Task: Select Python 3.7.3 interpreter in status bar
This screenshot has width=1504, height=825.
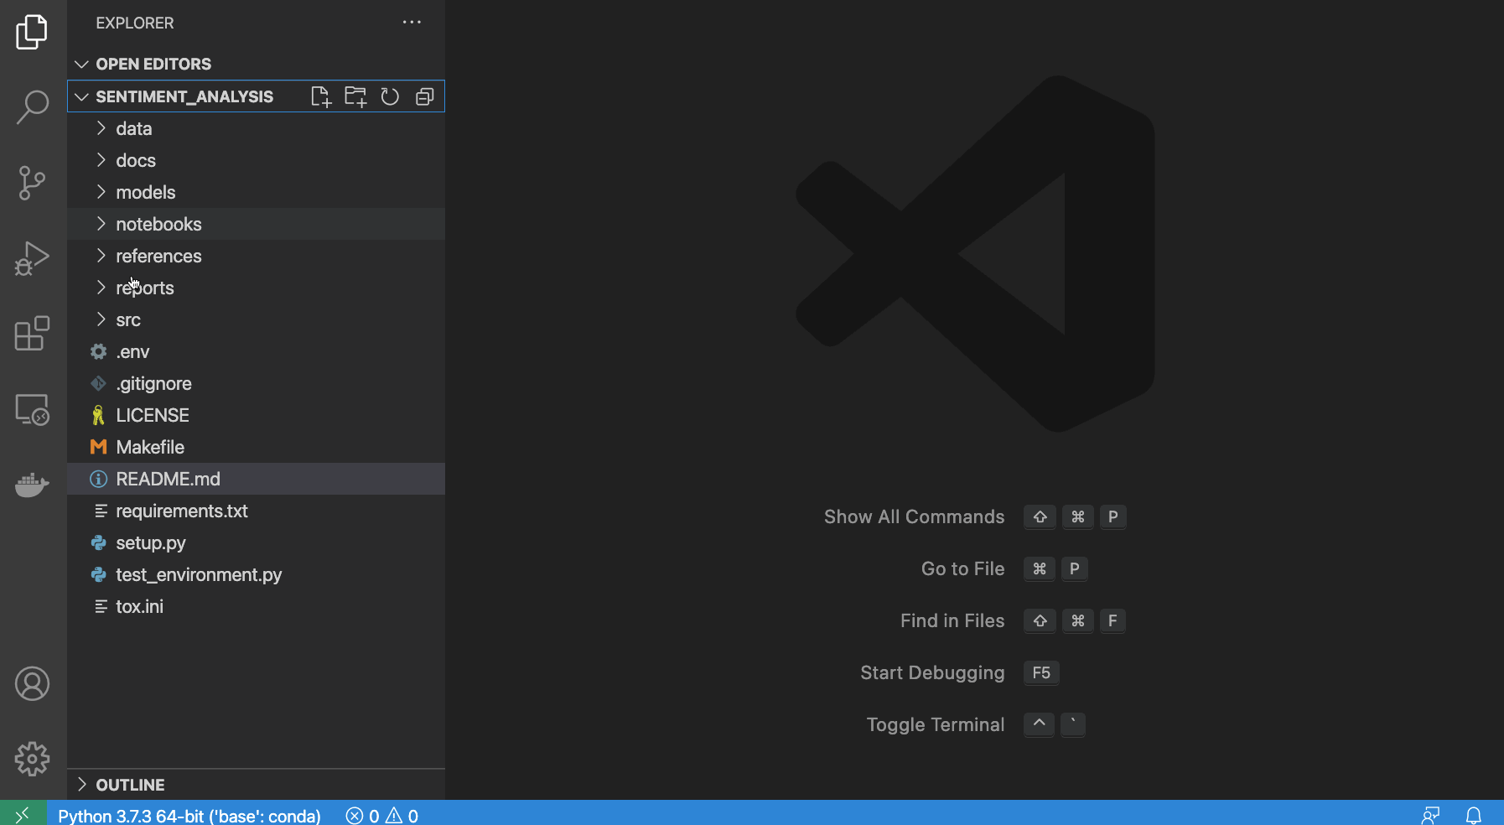Action: [x=189, y=816]
